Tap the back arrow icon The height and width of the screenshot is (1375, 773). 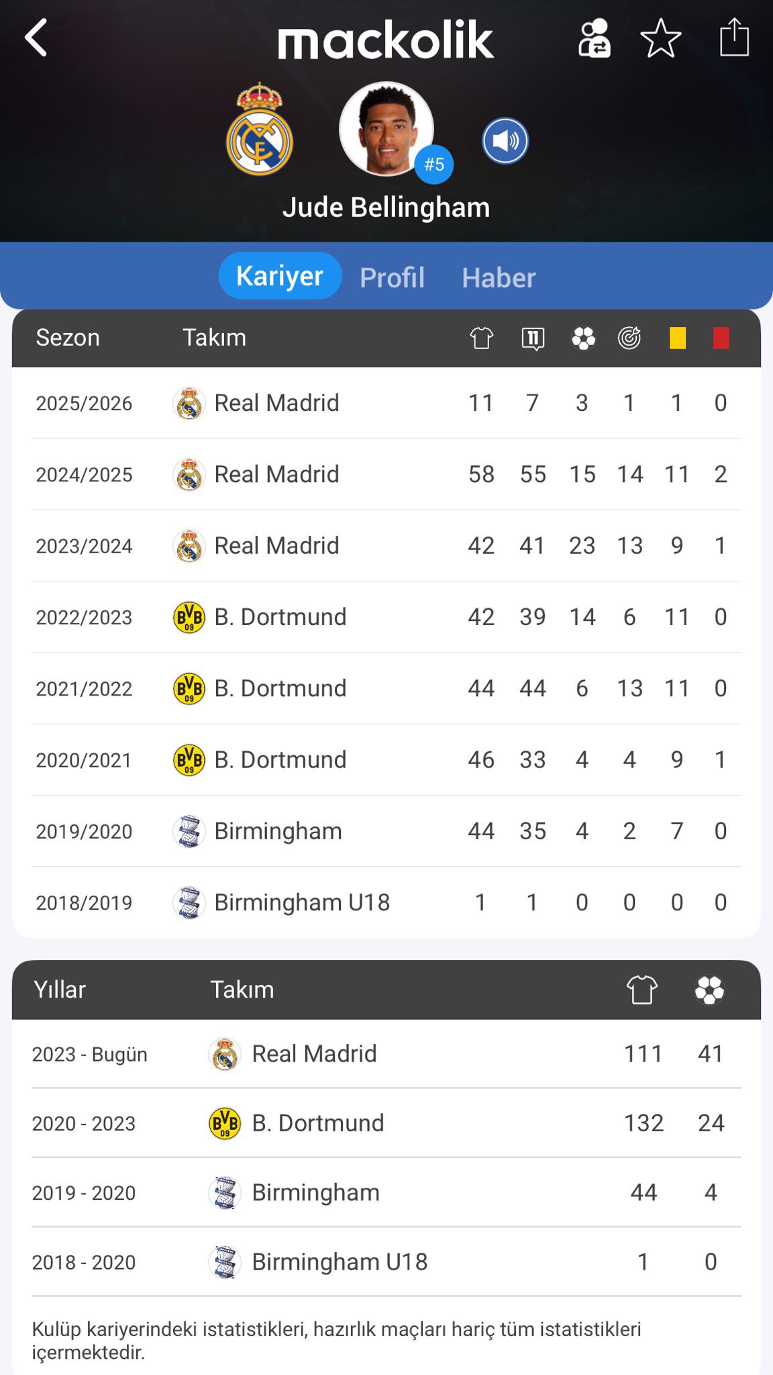(37, 38)
